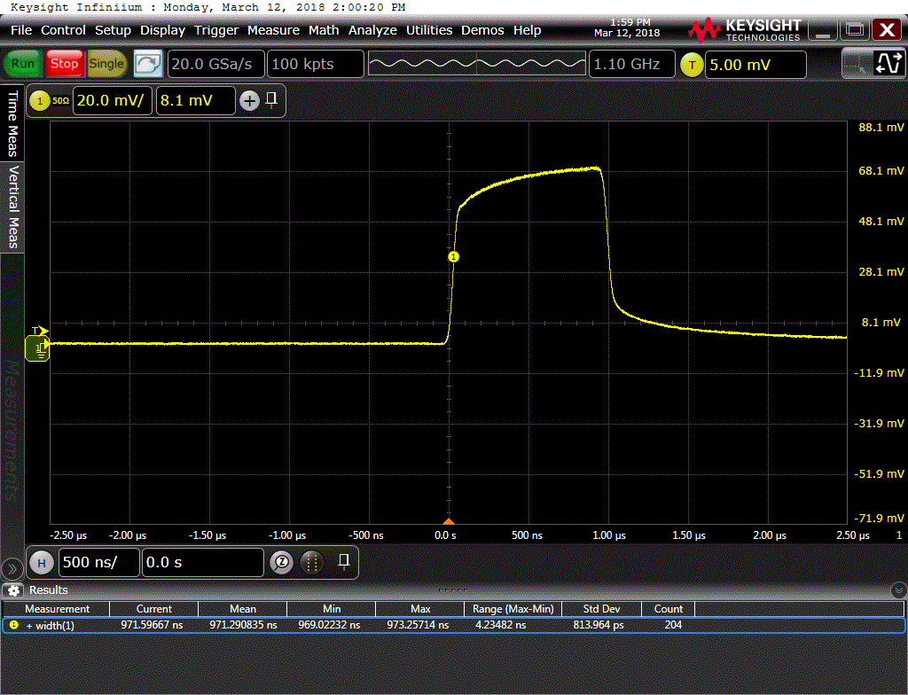
Task: Collapse the Results panel
Action: (898, 590)
